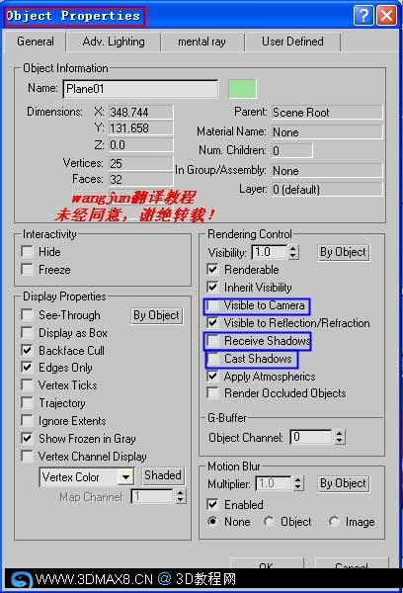Click the Visibility value field
The image size is (403, 593).
point(270,252)
